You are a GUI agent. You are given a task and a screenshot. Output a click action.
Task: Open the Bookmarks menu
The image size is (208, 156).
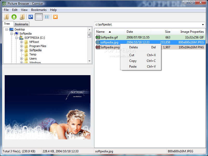pyautogui.click(x=39, y=10)
